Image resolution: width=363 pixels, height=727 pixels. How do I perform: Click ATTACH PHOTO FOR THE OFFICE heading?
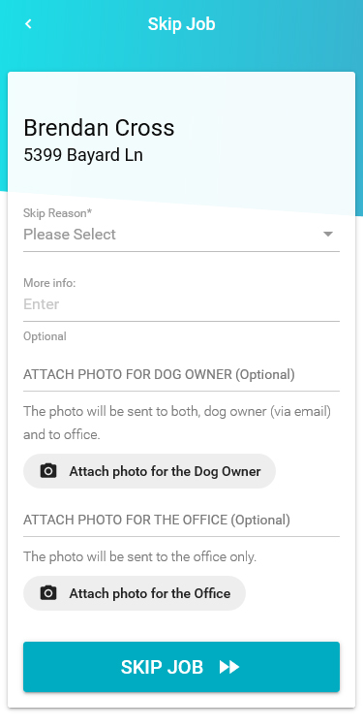tap(157, 521)
